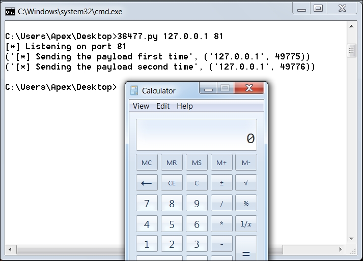Click the divide (/) button
Image resolution: width=363 pixels, height=261 pixels.
tap(221, 203)
